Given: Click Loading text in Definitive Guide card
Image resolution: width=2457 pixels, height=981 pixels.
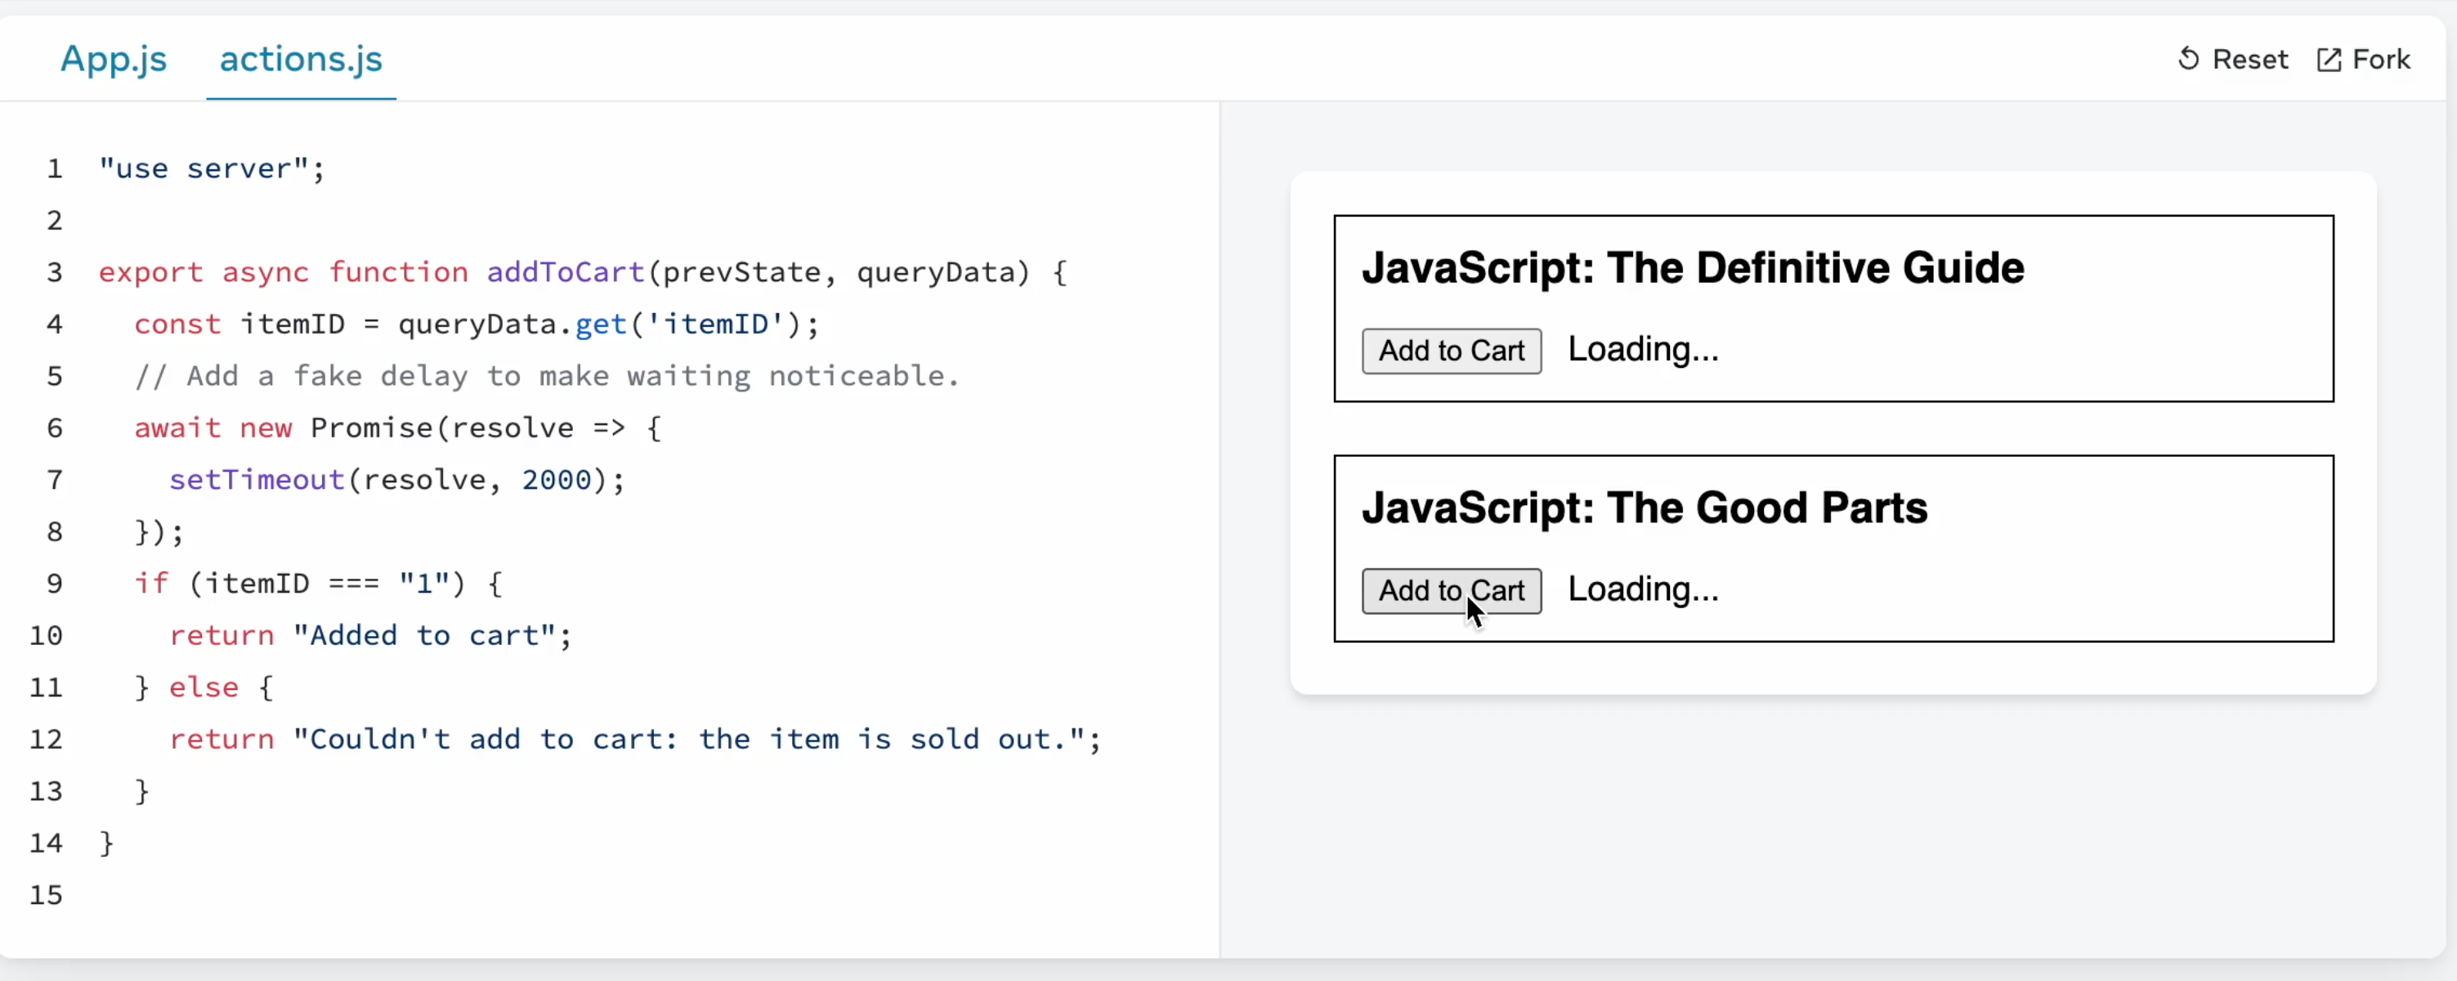Looking at the screenshot, I should tap(1642, 349).
